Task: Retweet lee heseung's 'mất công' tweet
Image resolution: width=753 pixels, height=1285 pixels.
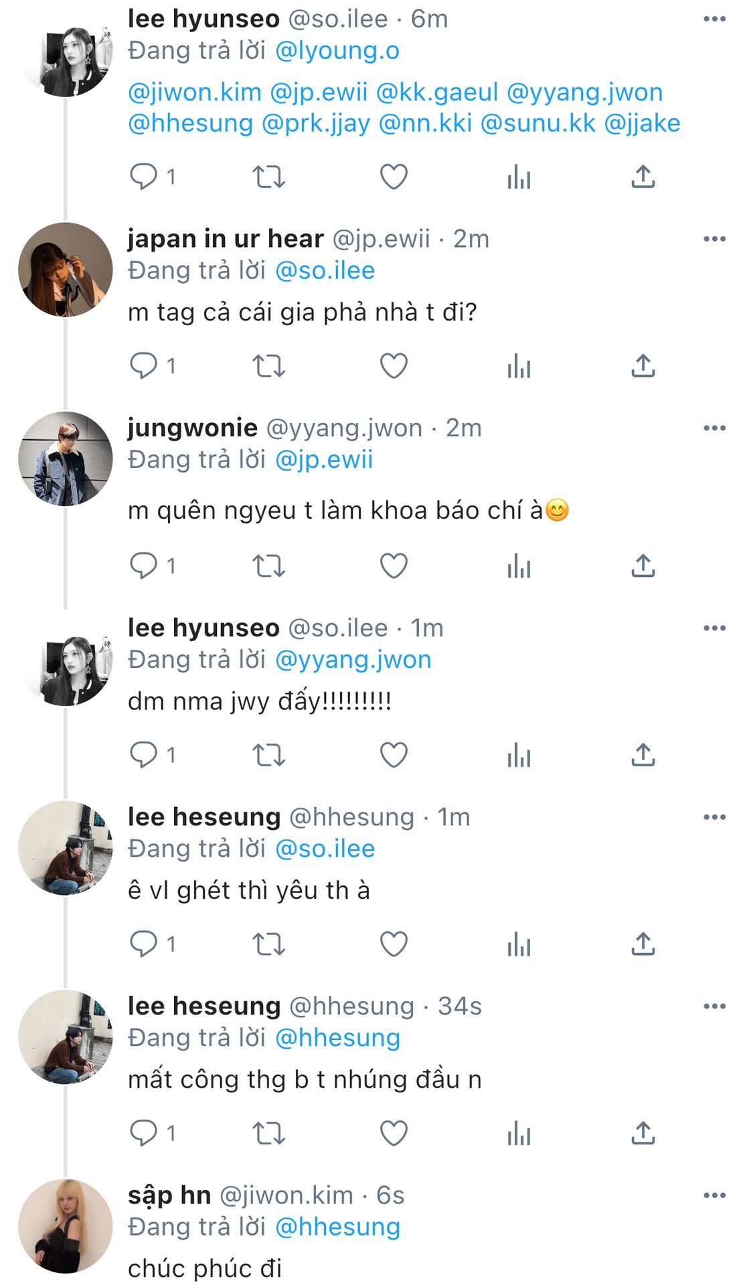Action: 268,1133
